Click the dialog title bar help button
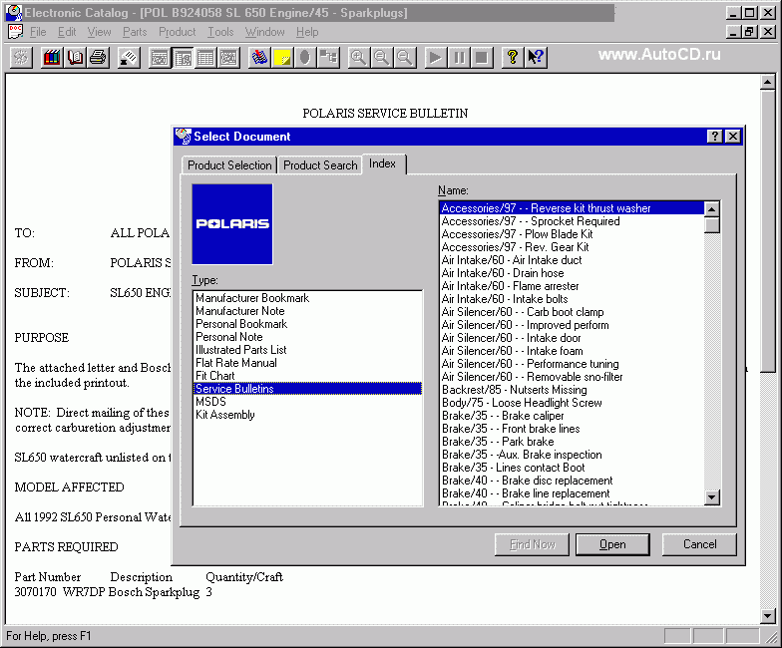Viewport: 782px width, 648px height. 714,136
